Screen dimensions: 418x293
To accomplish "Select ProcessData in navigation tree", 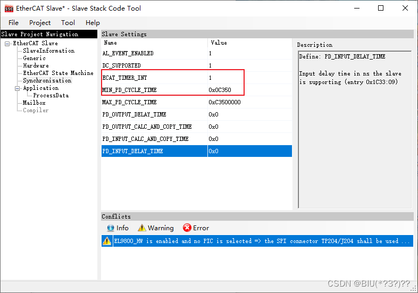I will [x=51, y=95].
